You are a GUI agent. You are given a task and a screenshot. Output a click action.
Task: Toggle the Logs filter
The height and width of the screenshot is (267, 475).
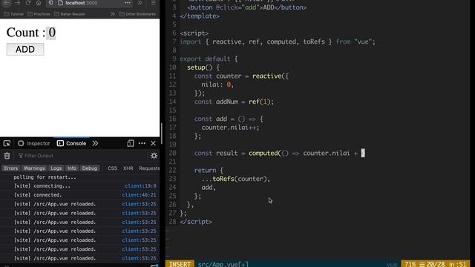(56, 168)
